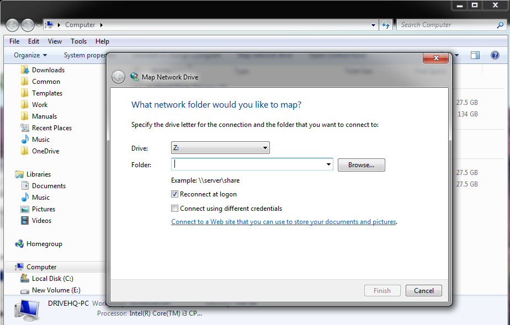
Task: Uncheck Reconnect at logon checkbox
Action: click(x=175, y=194)
